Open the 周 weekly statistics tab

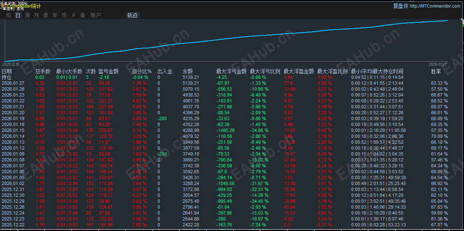[27, 16]
